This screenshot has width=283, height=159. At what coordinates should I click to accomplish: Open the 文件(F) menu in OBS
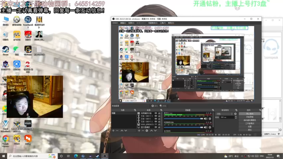coord(115,23)
